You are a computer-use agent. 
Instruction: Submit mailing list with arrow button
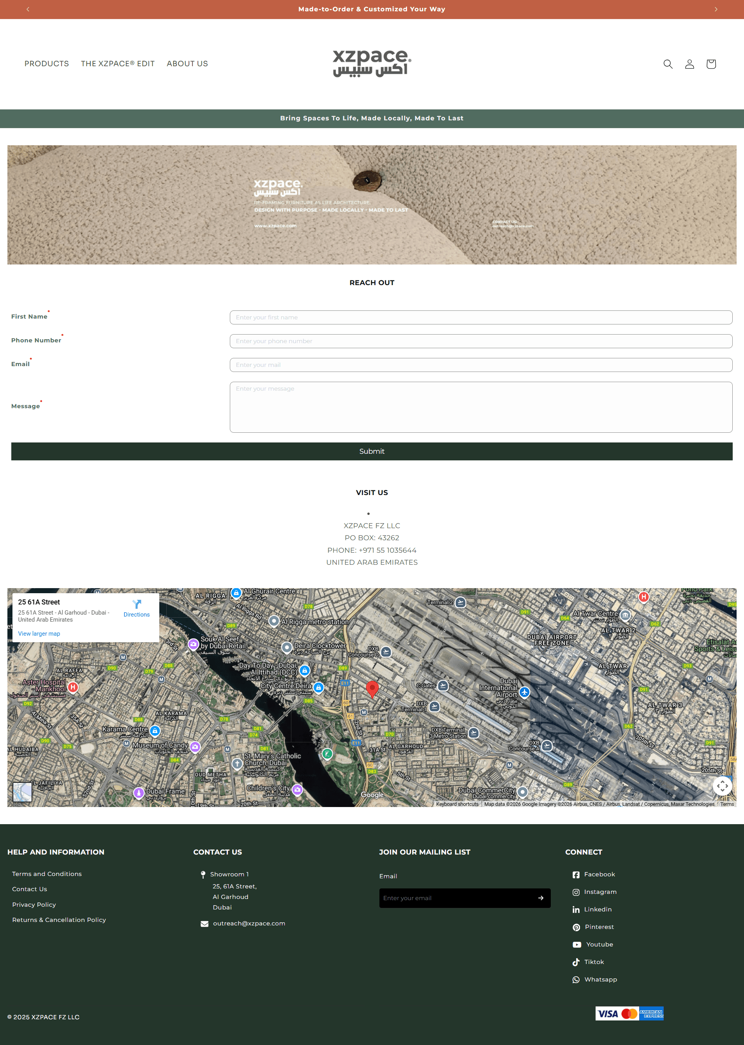pos(541,898)
